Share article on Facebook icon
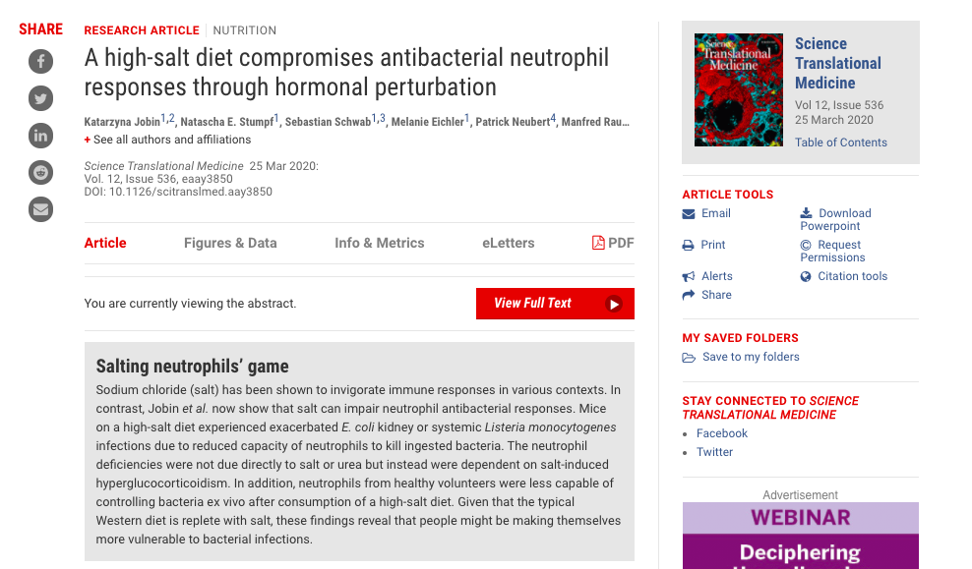The width and height of the screenshot is (972, 569). pyautogui.click(x=40, y=62)
